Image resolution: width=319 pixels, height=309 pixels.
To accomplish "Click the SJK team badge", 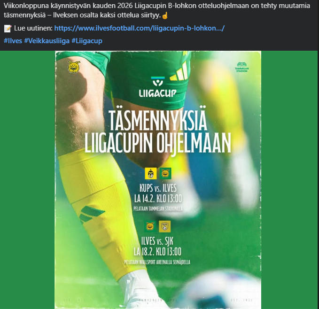I will click(165, 226).
